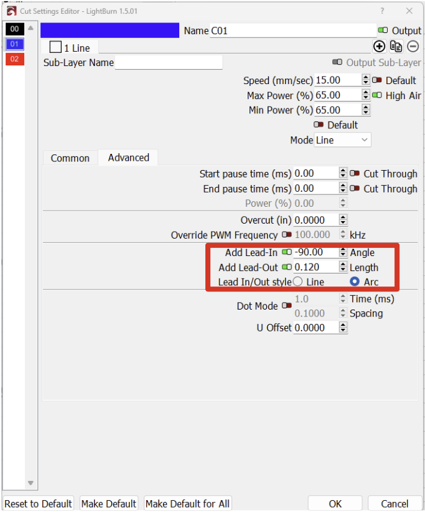Toggle the layer Output switch
The image size is (425, 512).
click(383, 31)
